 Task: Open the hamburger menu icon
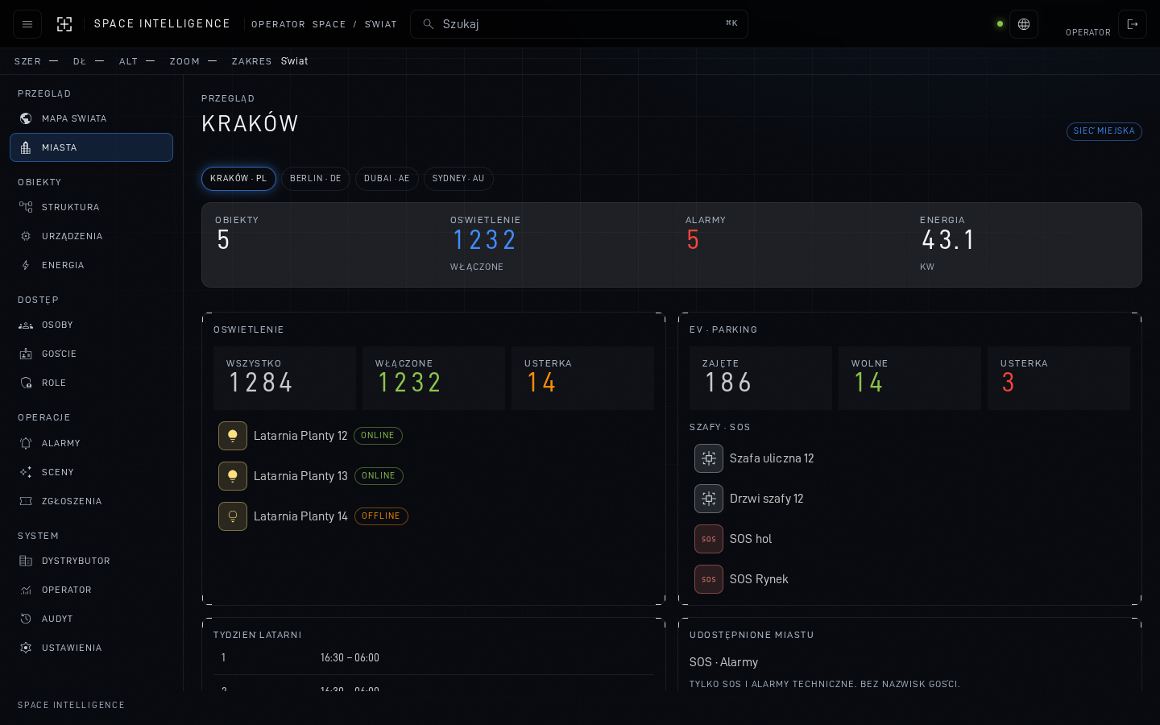(27, 24)
